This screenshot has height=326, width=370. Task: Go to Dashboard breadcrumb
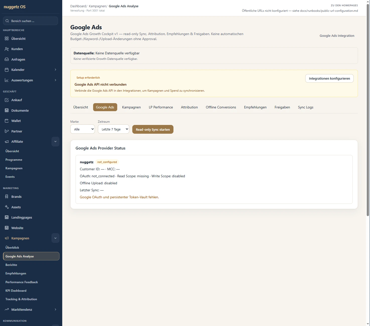(x=78, y=6)
